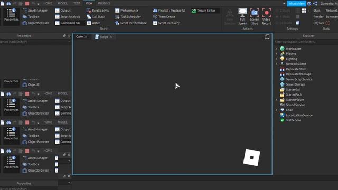This screenshot has height=190, width=338.
Task: Close the Cake tab
Action: coord(86,37)
